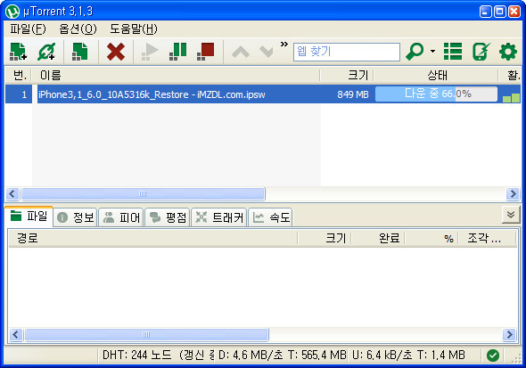Image resolution: width=526 pixels, height=368 pixels.
Task: Sort files by the lower 크기 column
Action: point(325,238)
